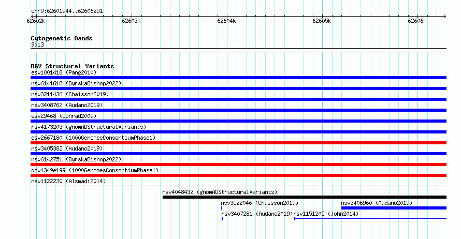Screen dimensions: 461x239
Task: Click blue bar beneath nsv3408762
Action: [238, 110]
